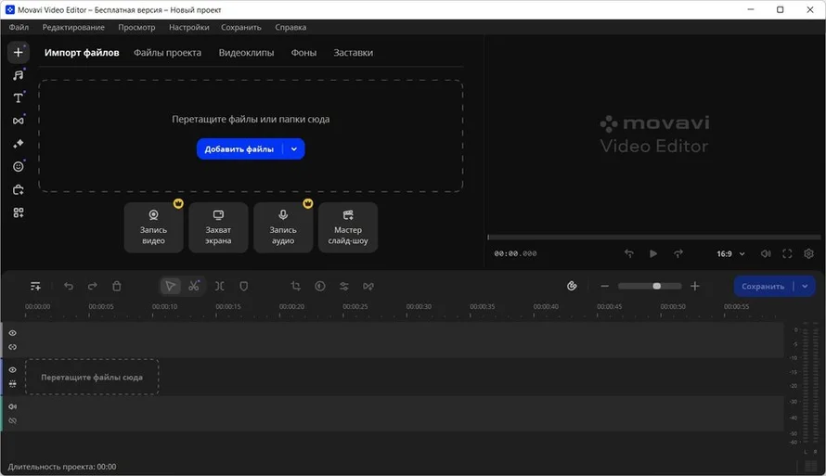Toggle link on the audio track

[x=13, y=420]
